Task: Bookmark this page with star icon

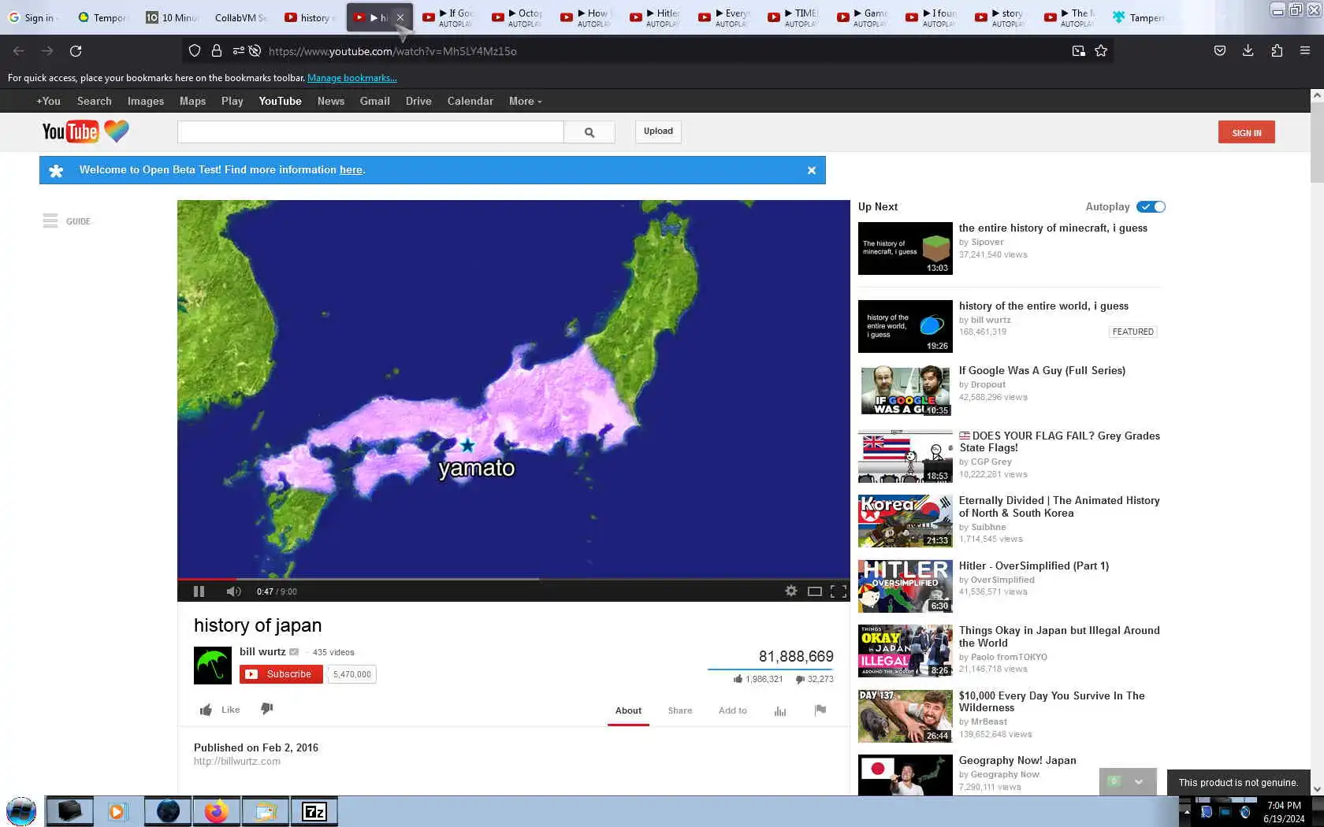Action: point(1101,51)
